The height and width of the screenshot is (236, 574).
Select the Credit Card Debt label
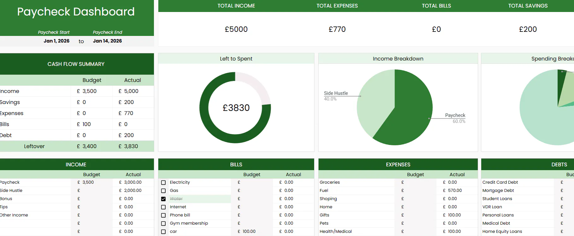click(500, 182)
